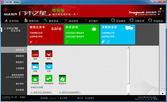Click the 没有到期应收款 text

point(36,33)
